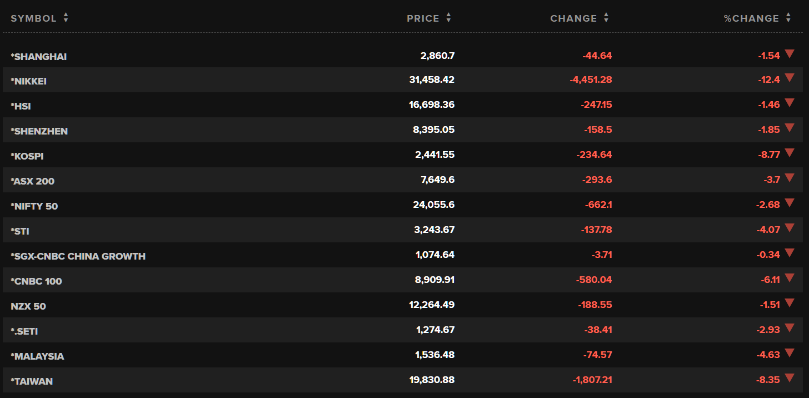Open the NZX 50 index page
Screen dimensions: 809x398
click(28, 306)
